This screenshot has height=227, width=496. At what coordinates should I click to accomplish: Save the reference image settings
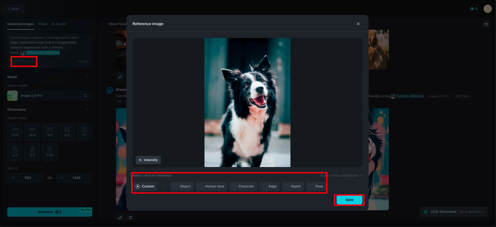(x=349, y=200)
